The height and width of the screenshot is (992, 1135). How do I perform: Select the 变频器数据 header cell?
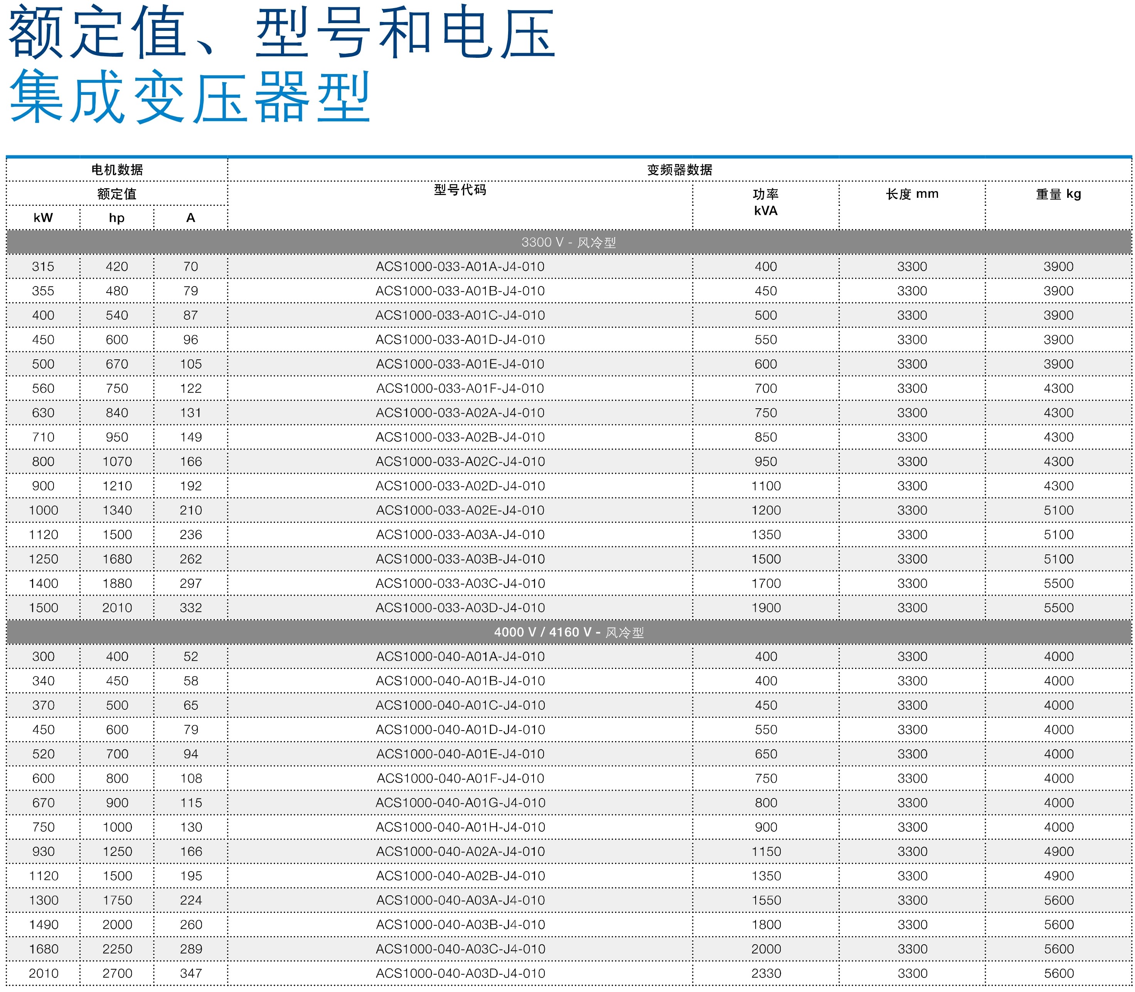(x=679, y=170)
